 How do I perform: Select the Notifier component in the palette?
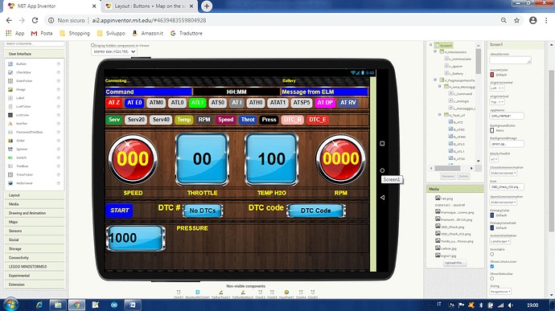click(21, 124)
